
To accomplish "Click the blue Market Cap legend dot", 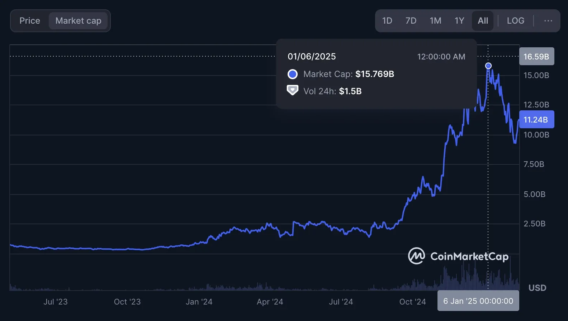I will (x=293, y=74).
